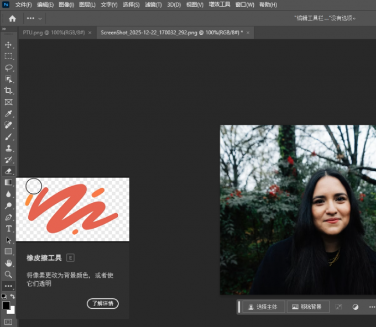The height and width of the screenshot is (327, 376).
Task: Open the 文字(Y) menu
Action: point(109,5)
